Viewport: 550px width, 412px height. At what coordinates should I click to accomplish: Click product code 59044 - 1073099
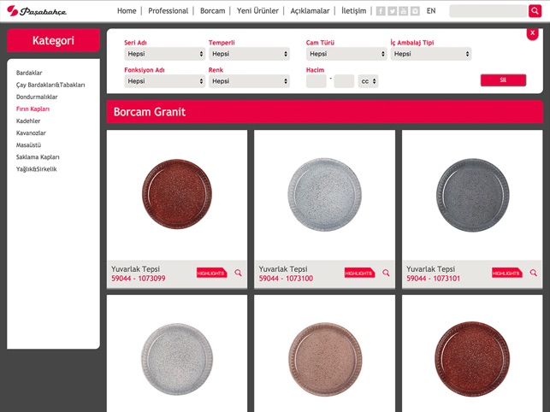click(x=139, y=279)
